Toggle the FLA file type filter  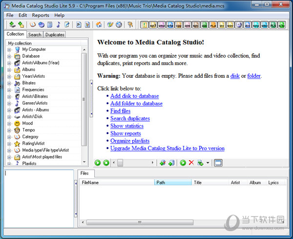pyautogui.click(x=213, y=25)
